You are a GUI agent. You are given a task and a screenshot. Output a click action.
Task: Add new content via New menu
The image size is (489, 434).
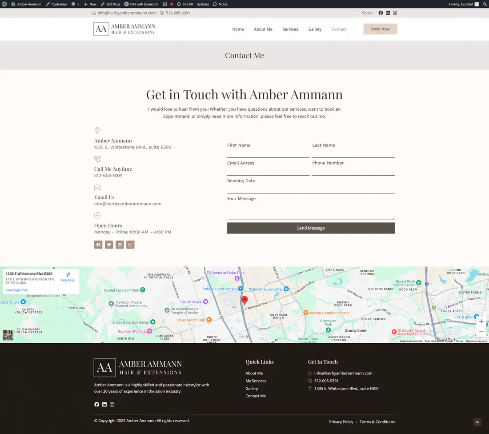click(90, 4)
